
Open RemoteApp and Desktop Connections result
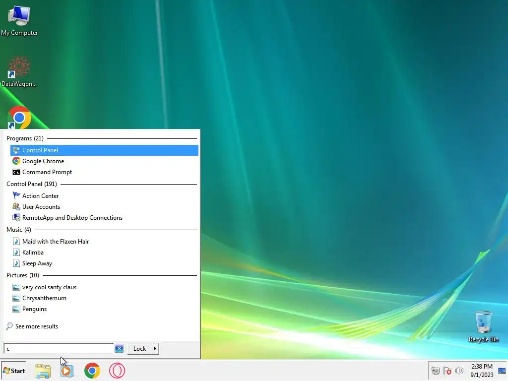click(x=104, y=218)
